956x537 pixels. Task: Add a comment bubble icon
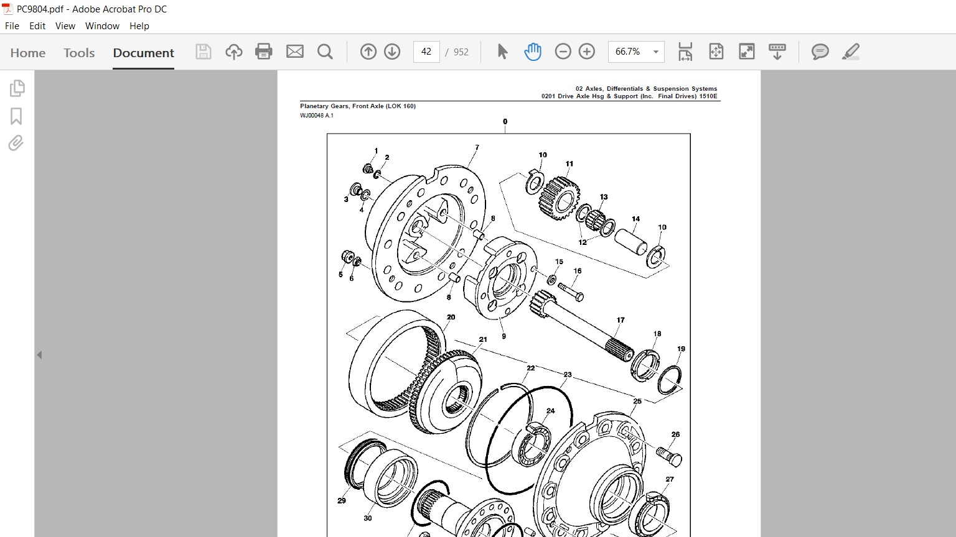tap(820, 52)
